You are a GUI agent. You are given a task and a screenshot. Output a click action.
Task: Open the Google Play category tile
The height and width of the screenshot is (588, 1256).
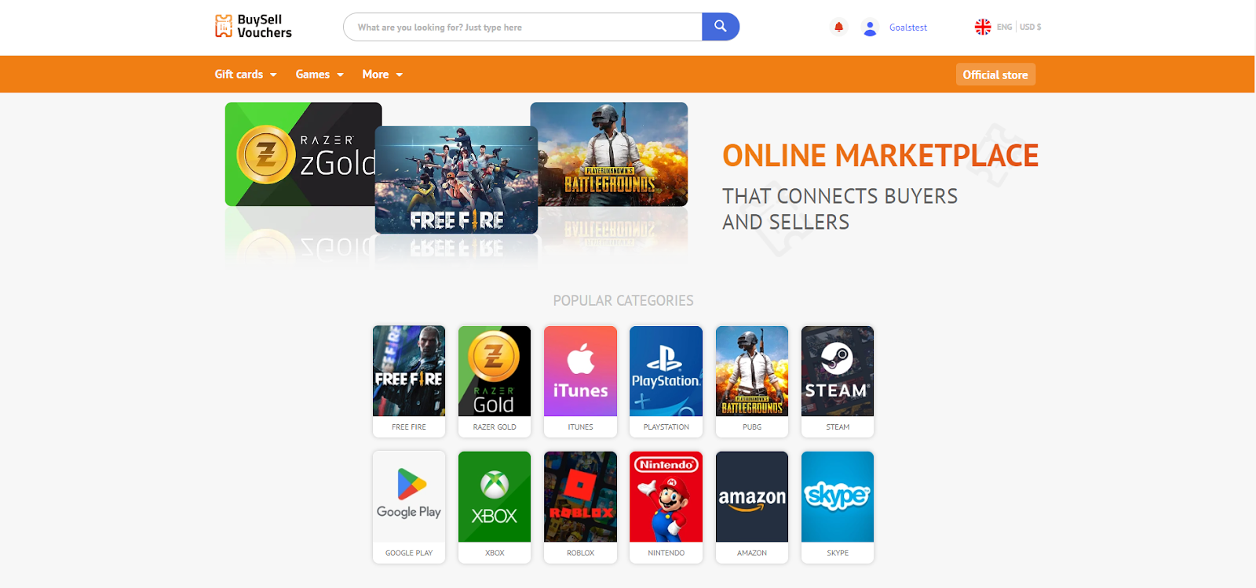409,506
